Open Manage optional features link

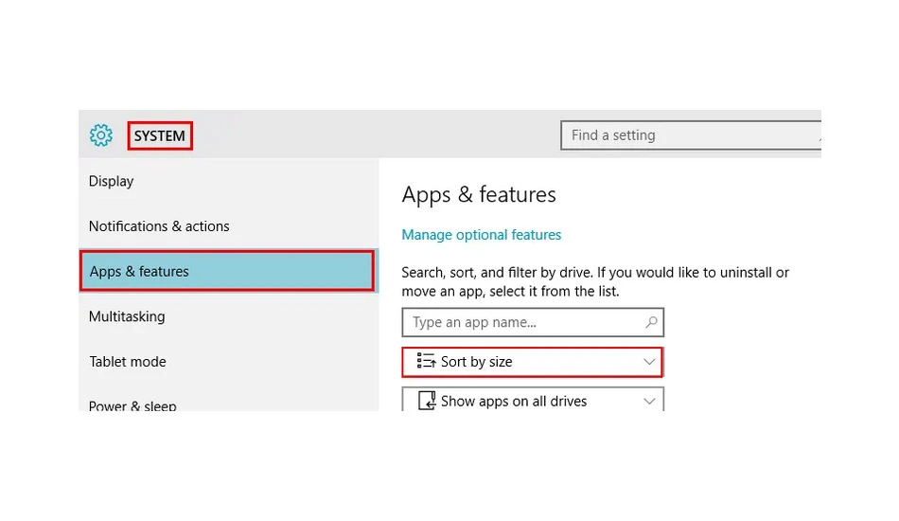click(481, 235)
